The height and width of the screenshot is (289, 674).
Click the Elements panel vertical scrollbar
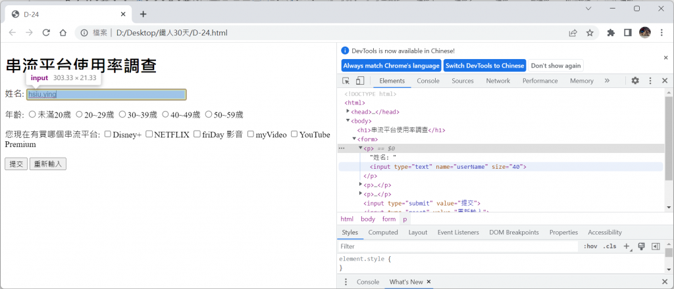click(x=669, y=138)
